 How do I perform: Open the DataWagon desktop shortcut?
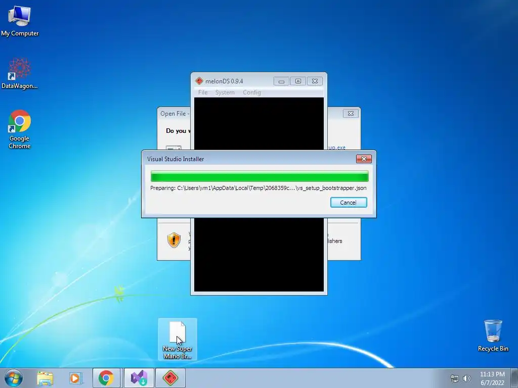(20, 73)
